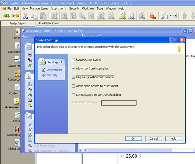
Task: Click the Copy icon in main toolbar
Action: point(34,15)
